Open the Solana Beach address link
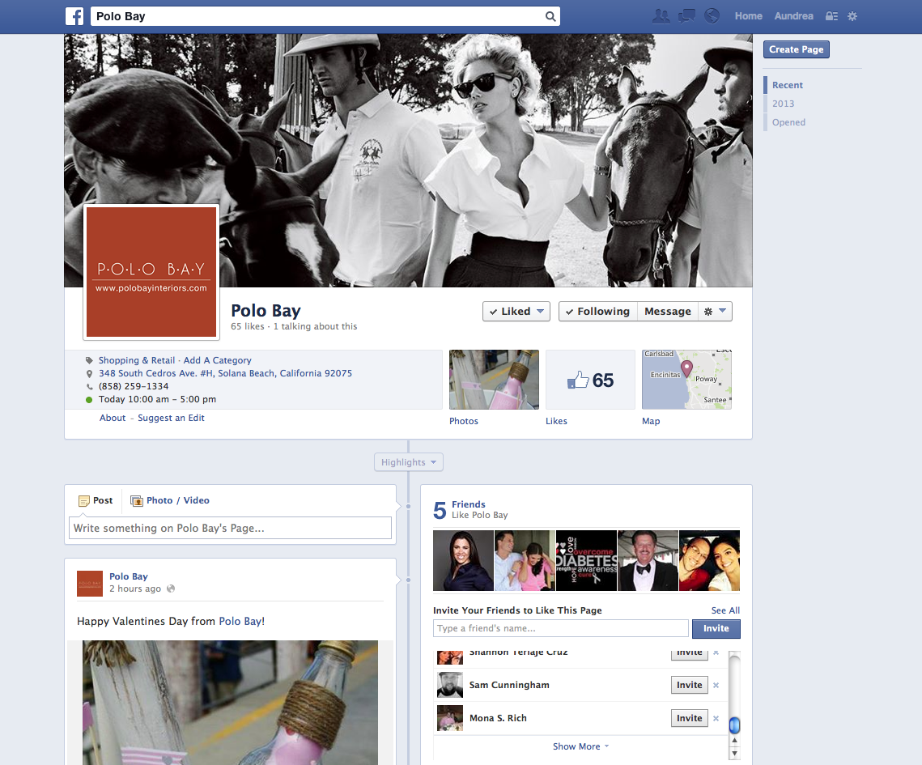This screenshot has height=765, width=922. coord(225,373)
